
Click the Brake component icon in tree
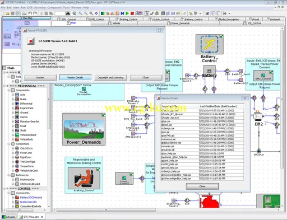click(17, 99)
